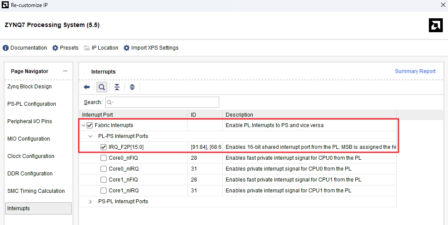
Task: Click the collapse all toolbar icon
Action: tap(117, 87)
